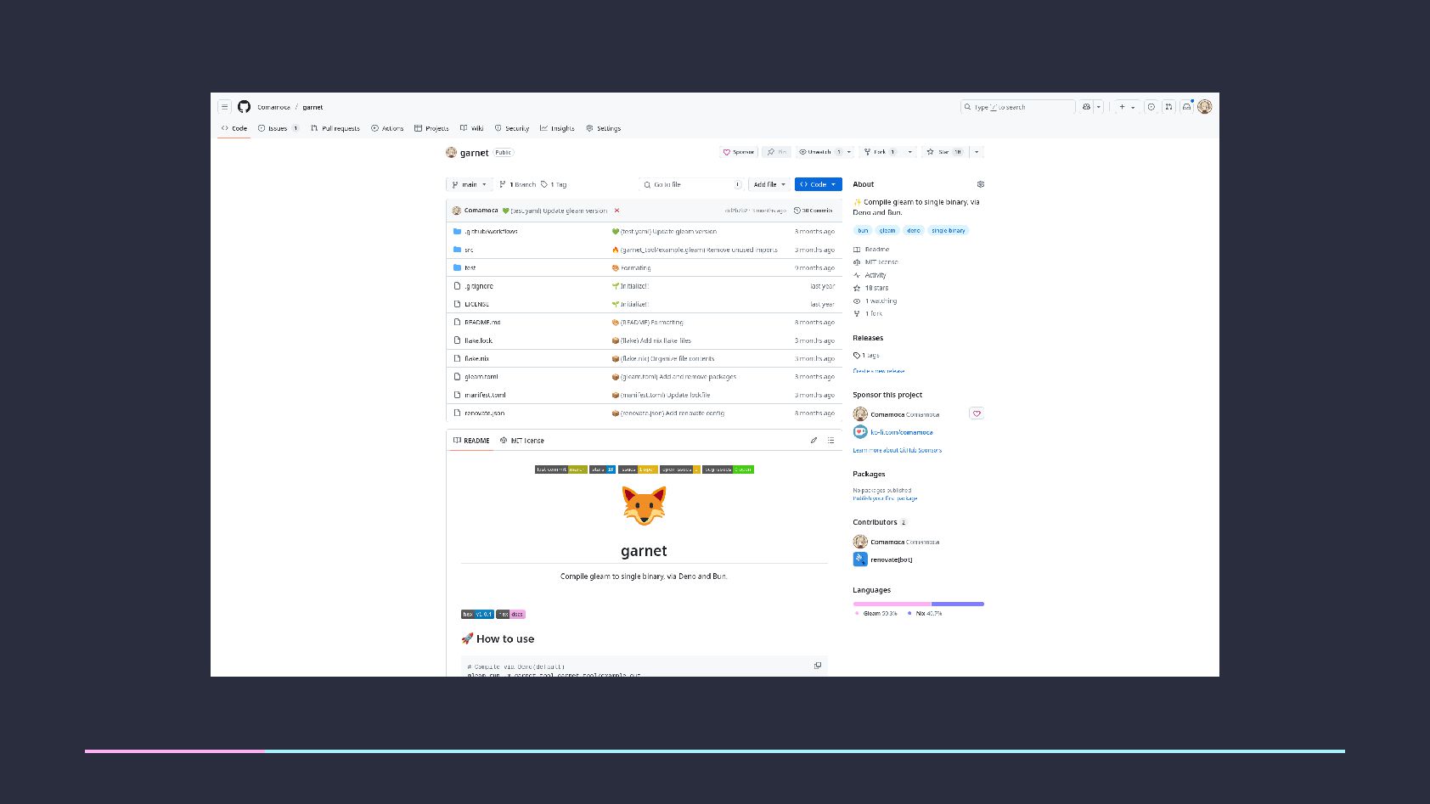Open renovate[bot] contributor avatar

[860, 559]
